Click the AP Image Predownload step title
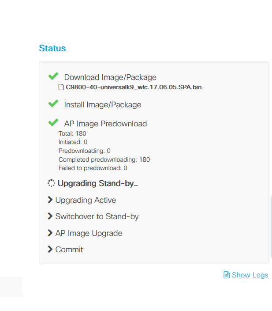The height and width of the screenshot is (311, 272). (x=105, y=124)
